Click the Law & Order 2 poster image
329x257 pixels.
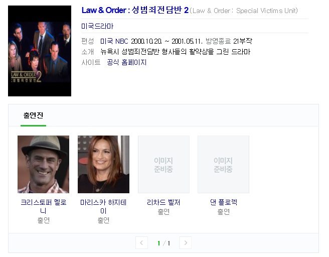click(40, 51)
